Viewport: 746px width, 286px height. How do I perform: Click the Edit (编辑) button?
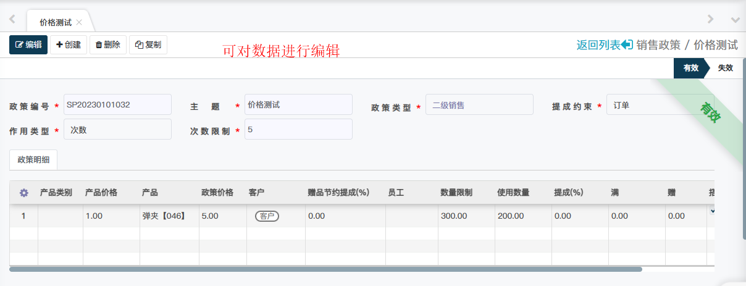click(x=28, y=44)
